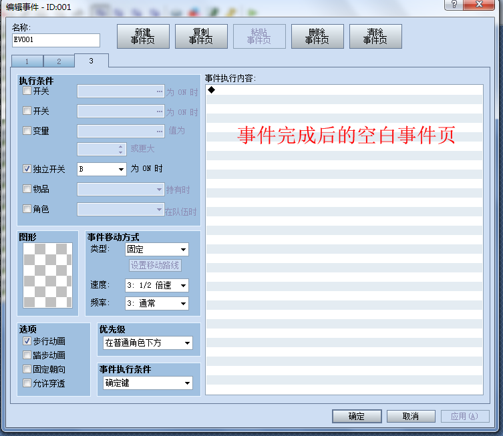Enable the second 开关 condition checkbox
Viewport: 503px width, 436px height.
[x=27, y=111]
